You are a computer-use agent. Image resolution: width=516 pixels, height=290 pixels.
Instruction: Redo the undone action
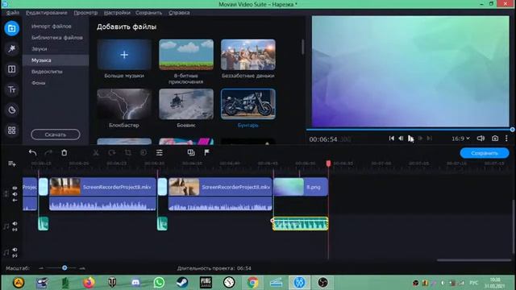tap(48, 152)
